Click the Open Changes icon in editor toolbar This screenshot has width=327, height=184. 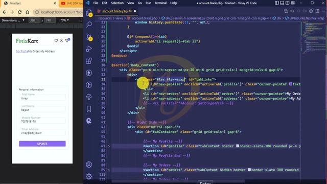pyautogui.click(x=286, y=11)
